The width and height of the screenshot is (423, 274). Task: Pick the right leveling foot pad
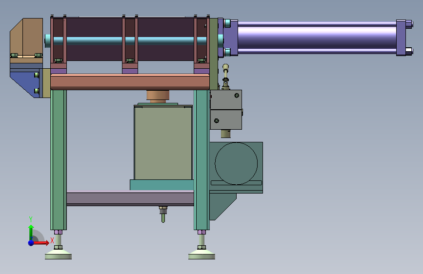tap(201, 254)
